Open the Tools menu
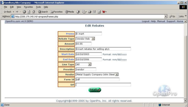Image resolution: width=188 pixels, height=107 pixels. point(38,7)
